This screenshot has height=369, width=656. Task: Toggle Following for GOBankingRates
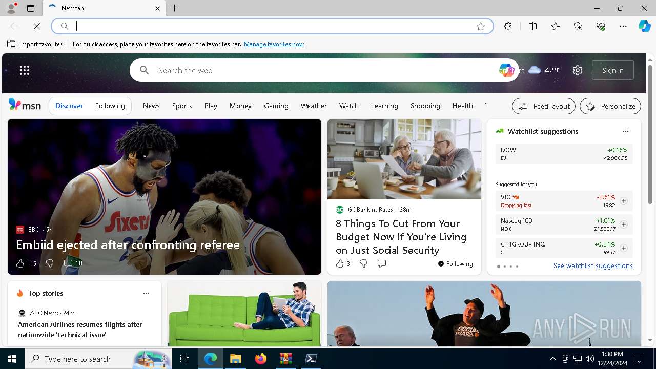(456, 263)
